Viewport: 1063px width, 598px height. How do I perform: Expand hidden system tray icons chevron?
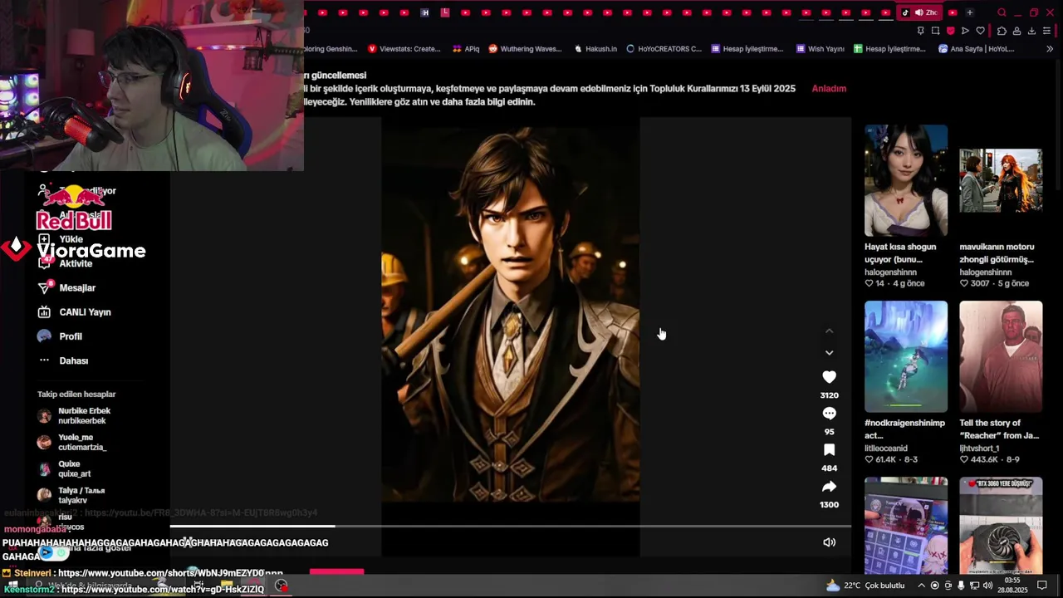[x=922, y=586]
